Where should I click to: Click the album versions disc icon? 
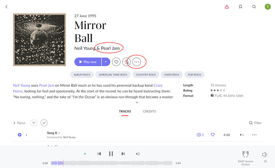pos(126,62)
